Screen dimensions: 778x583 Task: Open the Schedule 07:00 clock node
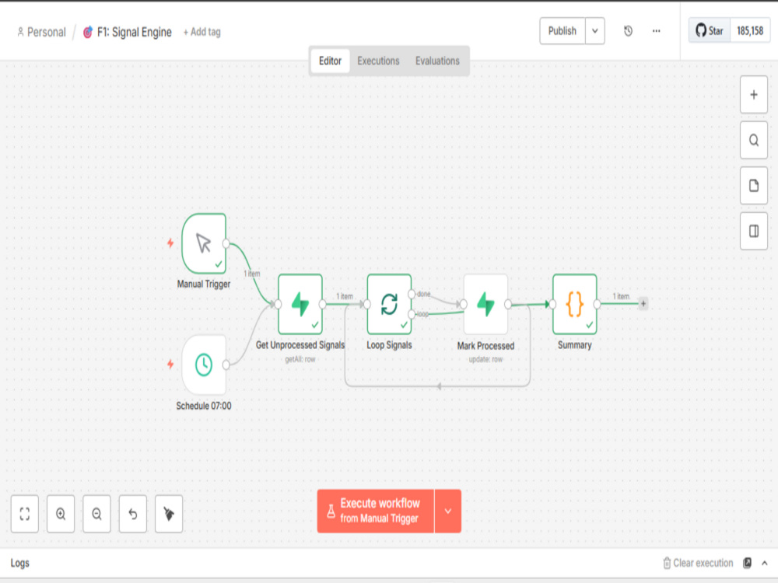204,365
